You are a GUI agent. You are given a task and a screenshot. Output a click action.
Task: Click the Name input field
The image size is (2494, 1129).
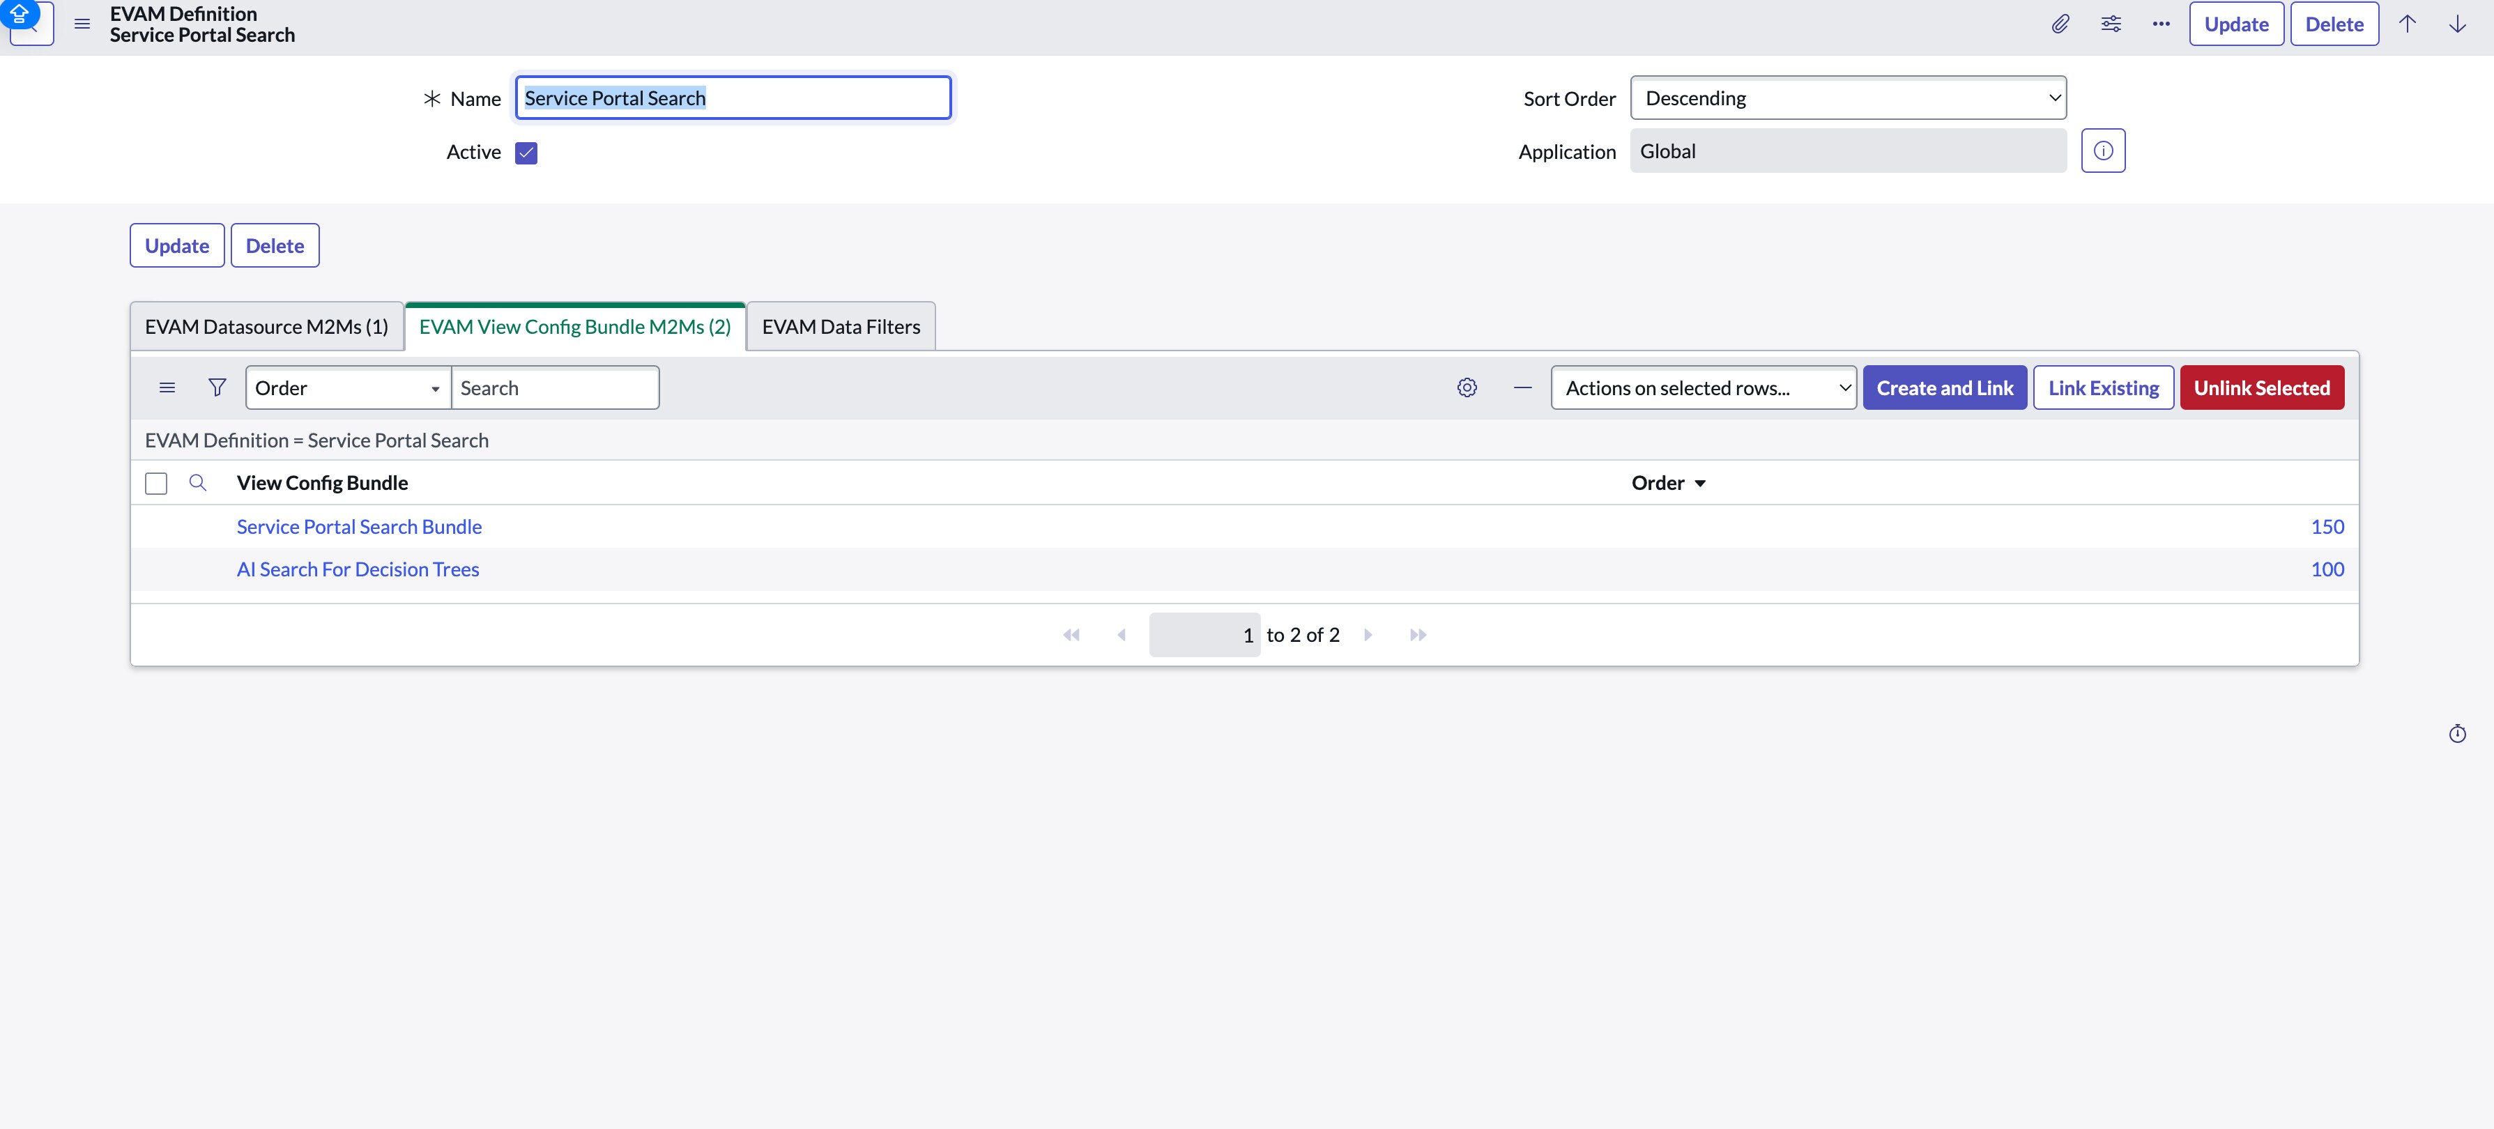[733, 98]
